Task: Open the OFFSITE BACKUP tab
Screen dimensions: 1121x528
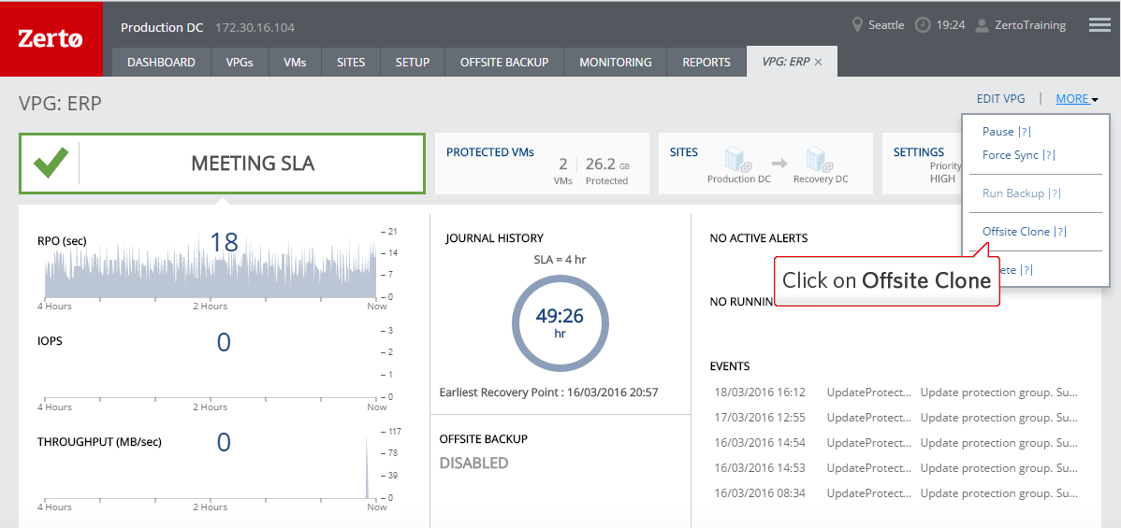Action: tap(504, 63)
